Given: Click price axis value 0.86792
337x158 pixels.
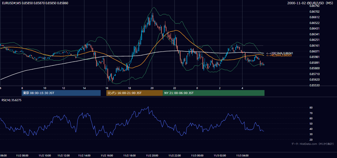Looking at the screenshot, I should [314, 6].
